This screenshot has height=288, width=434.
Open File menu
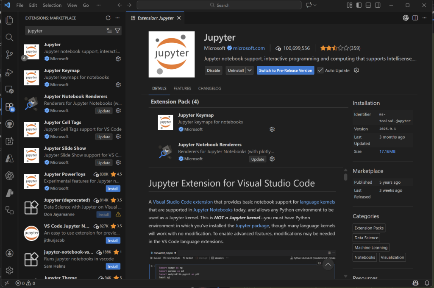pos(19,5)
